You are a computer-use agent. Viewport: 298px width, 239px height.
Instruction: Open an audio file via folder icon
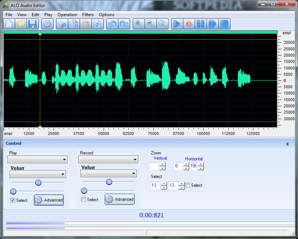click(x=21, y=24)
